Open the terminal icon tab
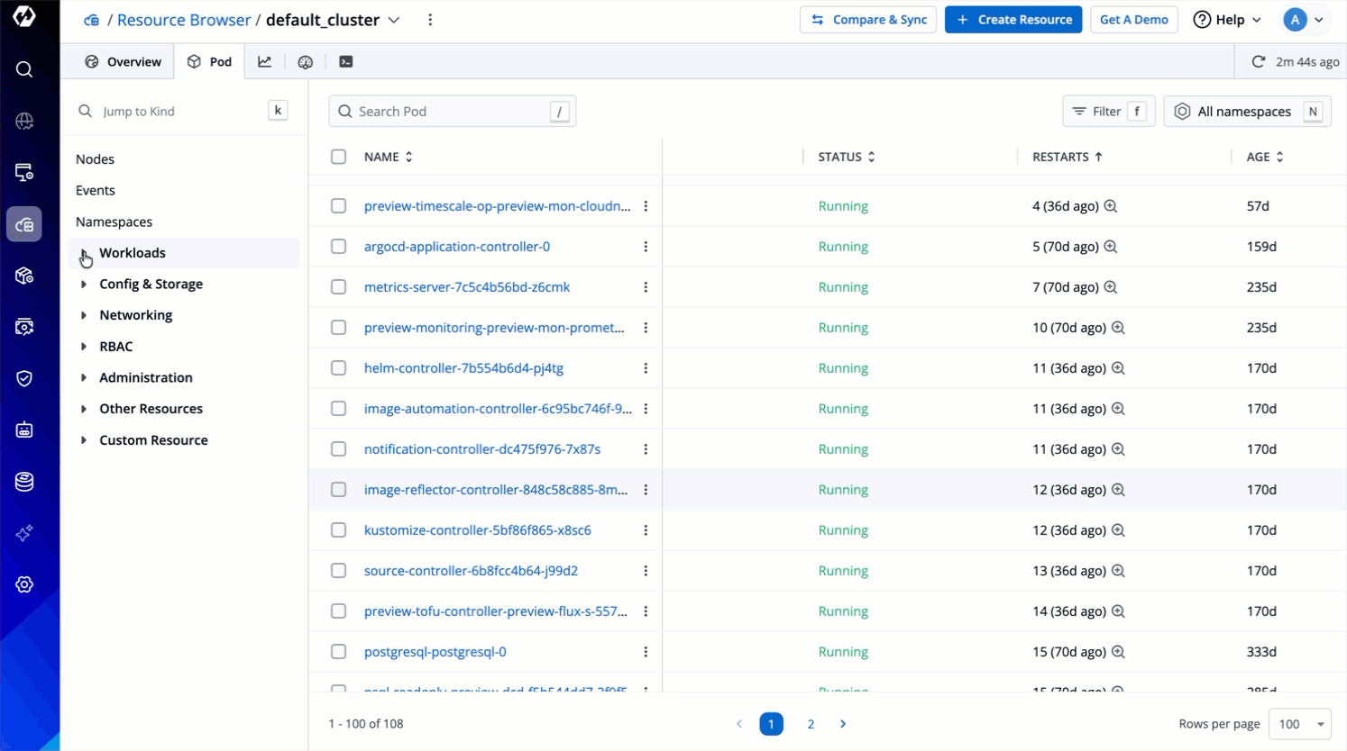The width and height of the screenshot is (1347, 751). (345, 62)
